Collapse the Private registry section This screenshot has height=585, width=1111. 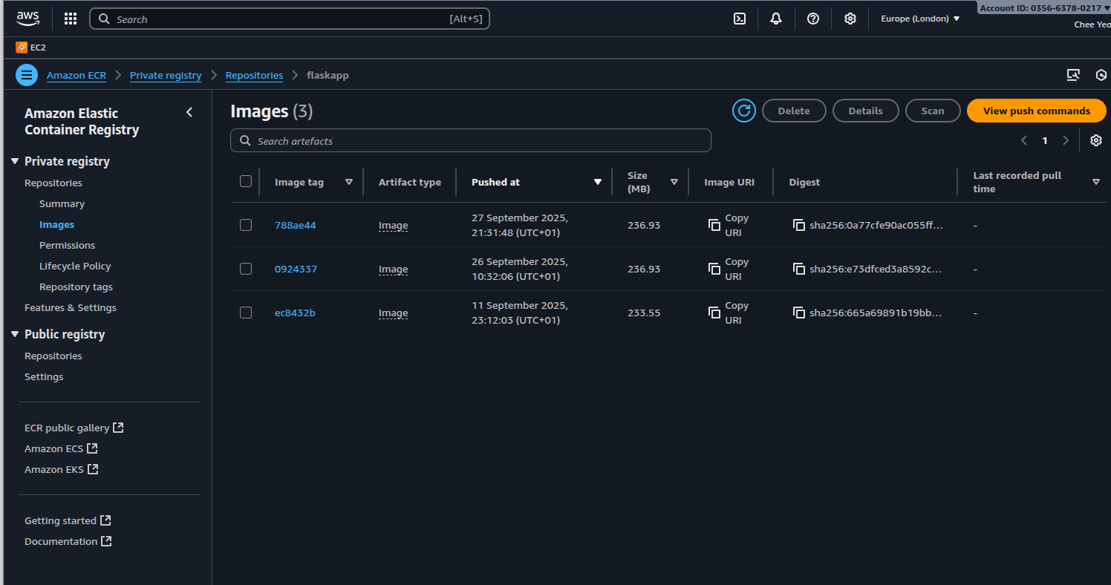point(15,161)
